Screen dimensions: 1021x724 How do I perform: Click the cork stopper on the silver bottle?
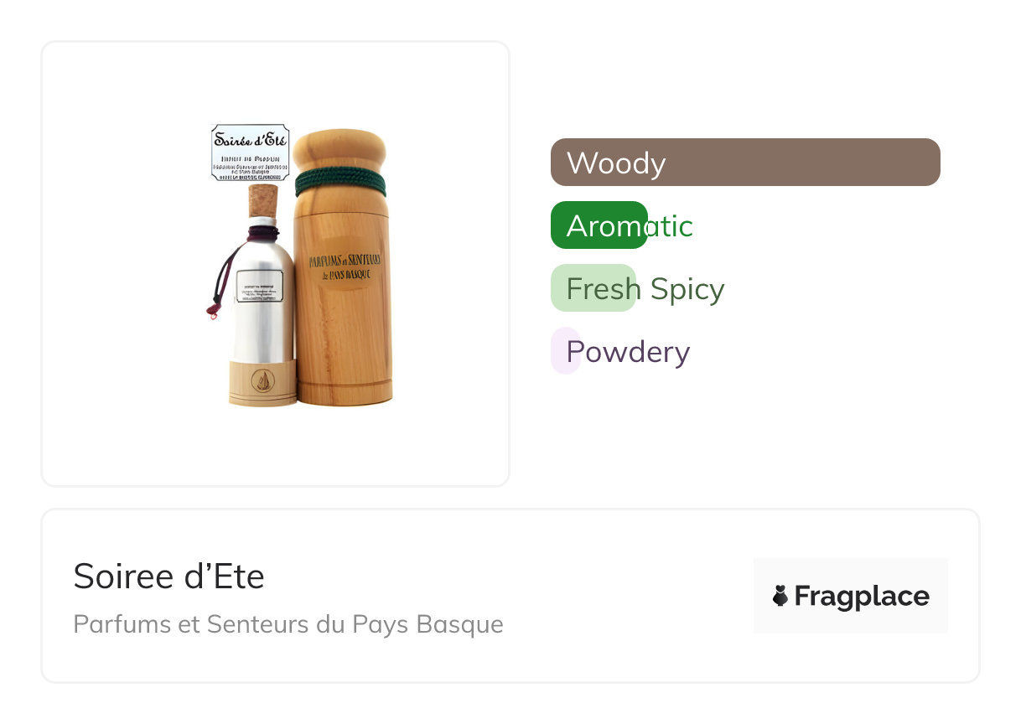pos(263,202)
